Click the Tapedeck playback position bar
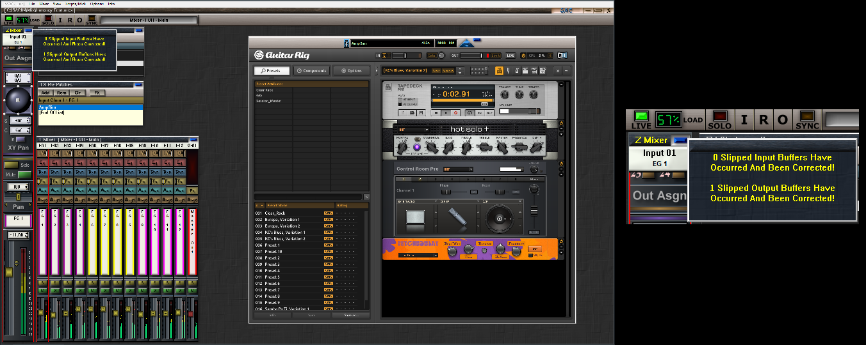 pos(463,100)
